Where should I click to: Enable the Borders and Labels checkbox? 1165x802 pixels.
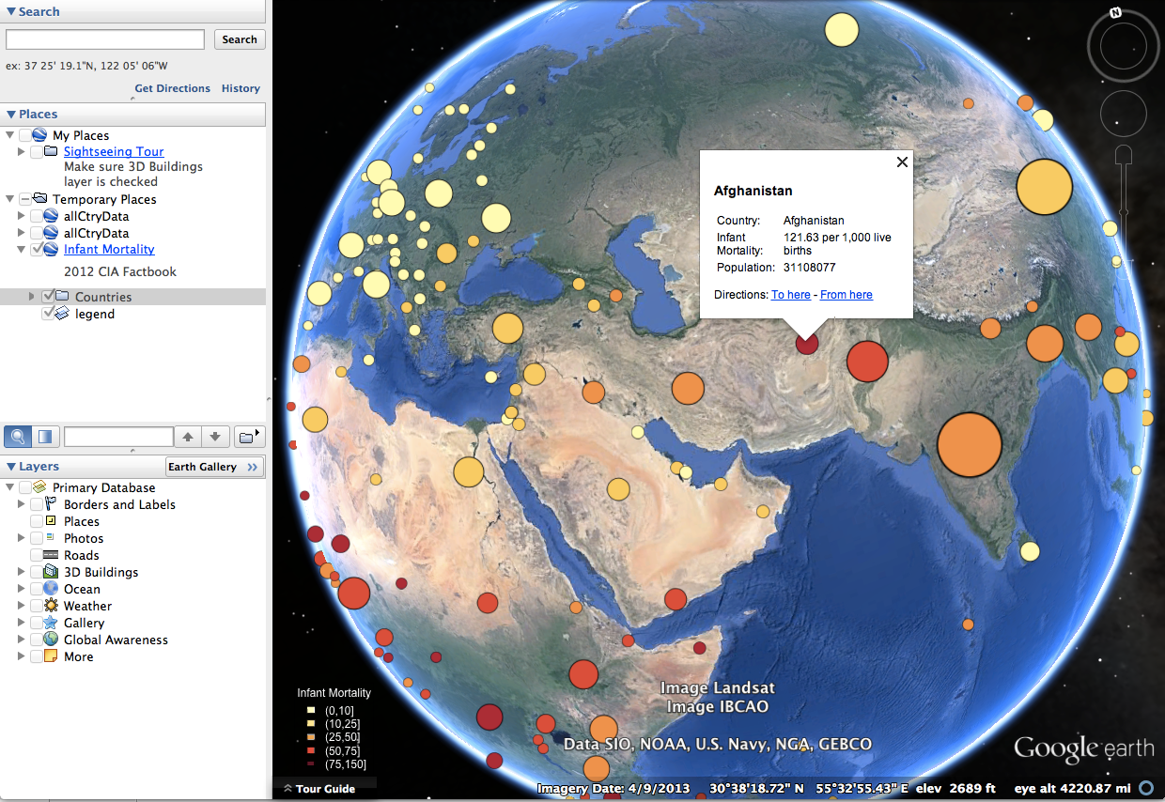click(x=36, y=504)
